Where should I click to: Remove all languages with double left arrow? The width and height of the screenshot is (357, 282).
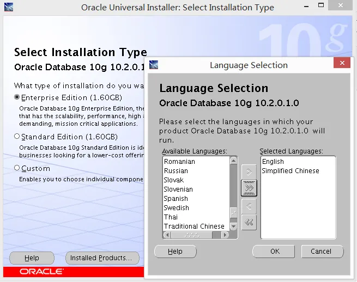[249, 223]
